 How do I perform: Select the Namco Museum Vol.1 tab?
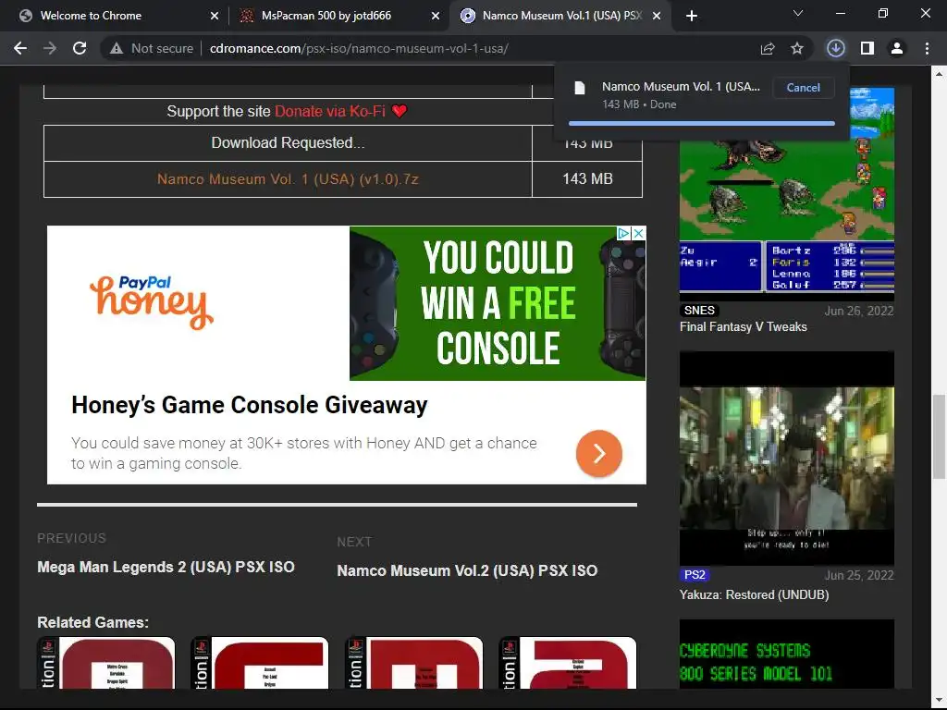(559, 16)
